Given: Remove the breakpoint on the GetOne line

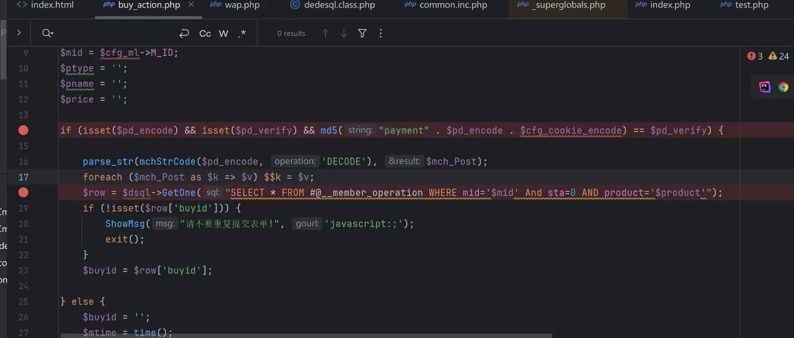Looking at the screenshot, I should (24, 193).
